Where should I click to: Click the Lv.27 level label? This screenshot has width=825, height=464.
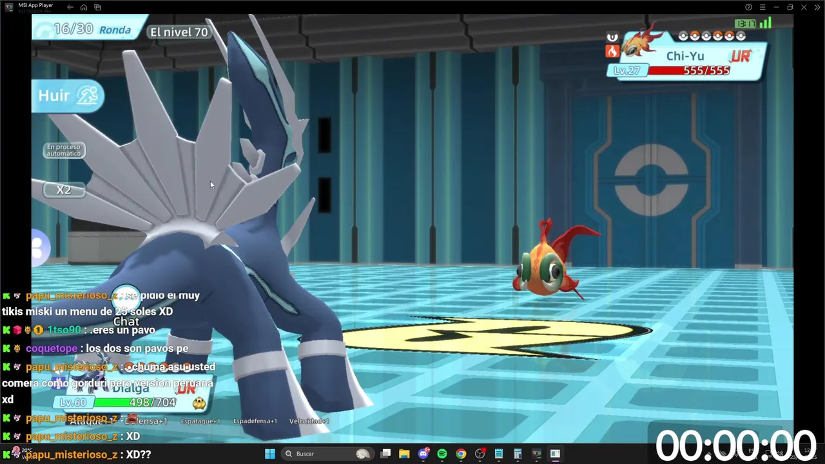click(626, 70)
